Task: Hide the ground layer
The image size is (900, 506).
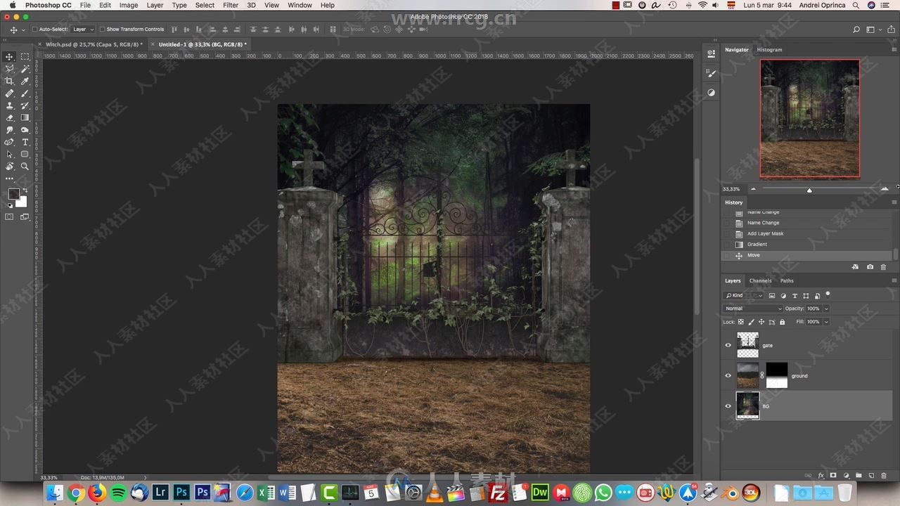Action: pos(728,375)
